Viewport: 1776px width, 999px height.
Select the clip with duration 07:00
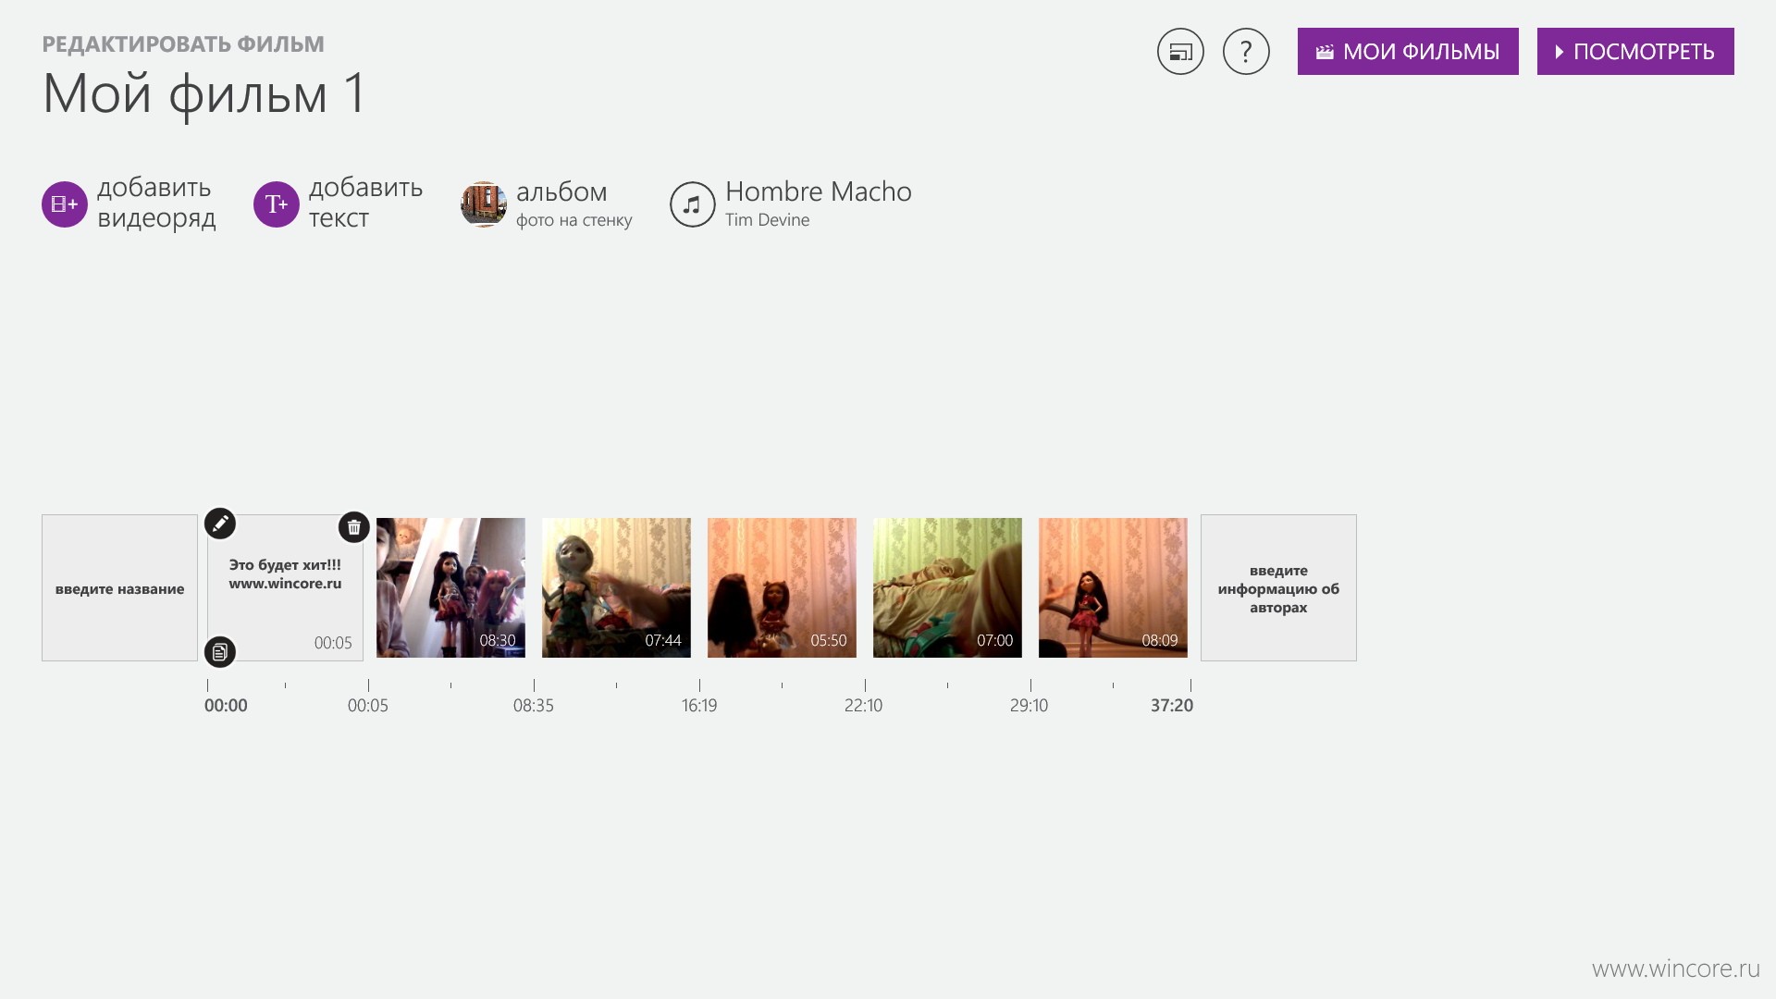pyautogui.click(x=947, y=588)
